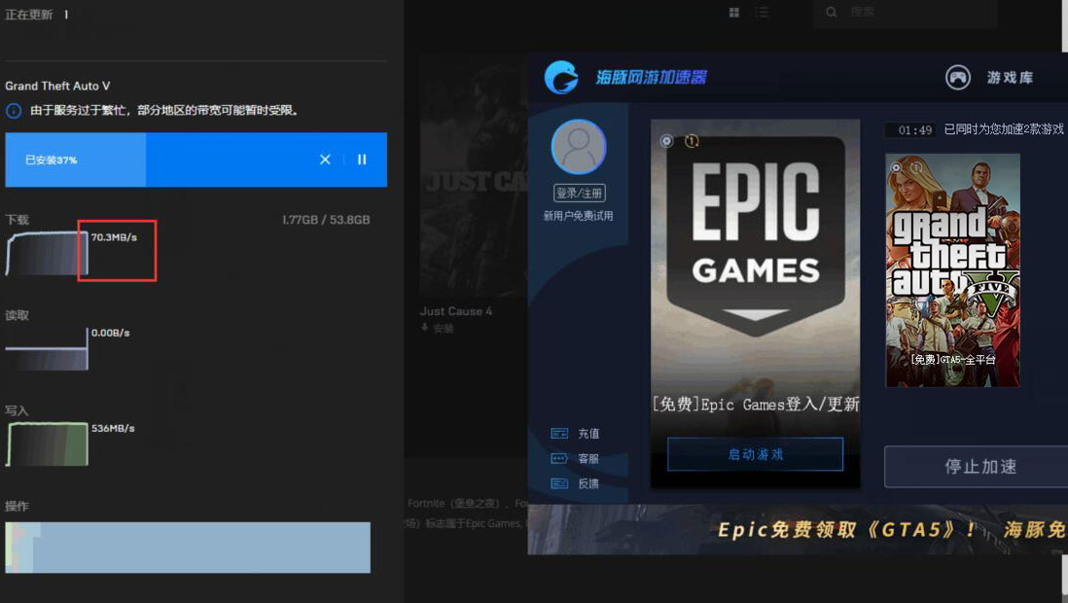The width and height of the screenshot is (1068, 603).
Task: Click the 启动游戏 launch game button
Action: click(754, 453)
